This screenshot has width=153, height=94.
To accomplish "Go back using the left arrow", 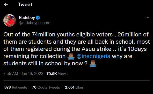I will click(6, 4).
